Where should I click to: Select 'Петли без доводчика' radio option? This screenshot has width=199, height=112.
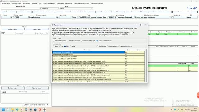(x=67, y=41)
